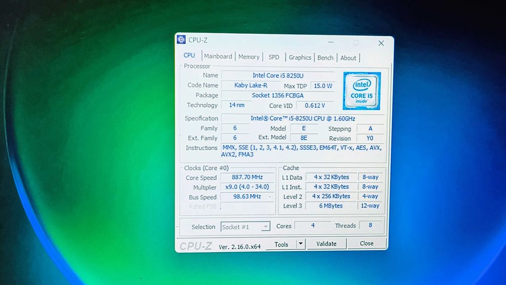Click the Ext. Model value '8E'

[304, 138]
